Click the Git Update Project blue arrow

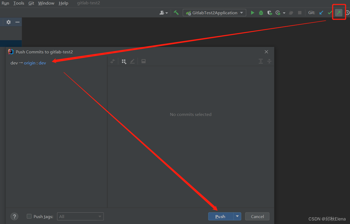point(321,13)
